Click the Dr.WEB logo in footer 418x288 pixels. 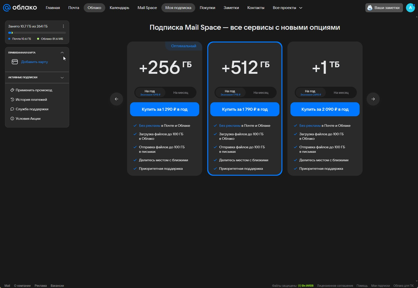(x=305, y=286)
